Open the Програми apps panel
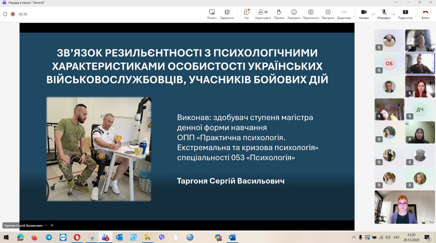This screenshot has height=243, width=436. pyautogui.click(x=328, y=14)
